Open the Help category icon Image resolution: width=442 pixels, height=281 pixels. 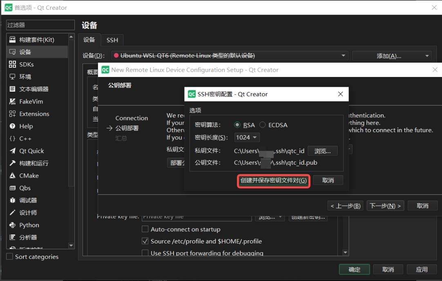pyautogui.click(x=12, y=126)
